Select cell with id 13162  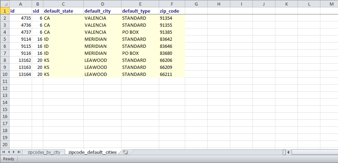(20, 60)
